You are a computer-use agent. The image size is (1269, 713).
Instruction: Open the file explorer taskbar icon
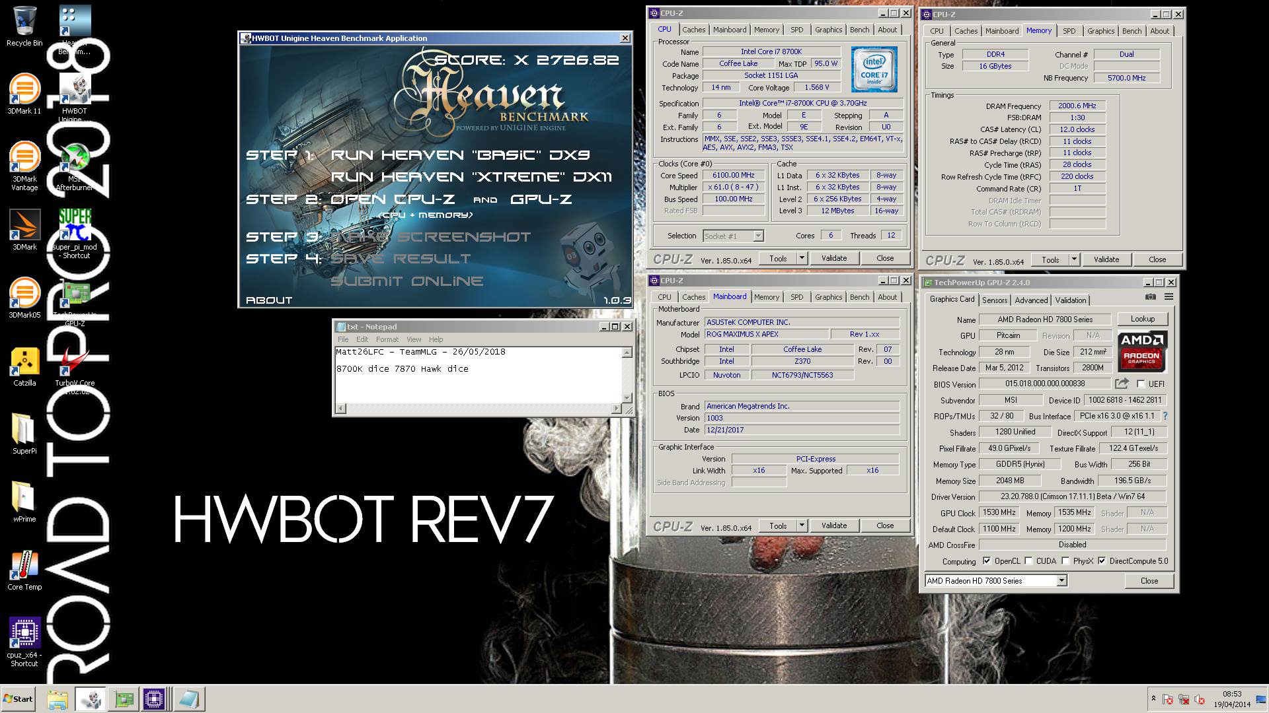point(58,699)
